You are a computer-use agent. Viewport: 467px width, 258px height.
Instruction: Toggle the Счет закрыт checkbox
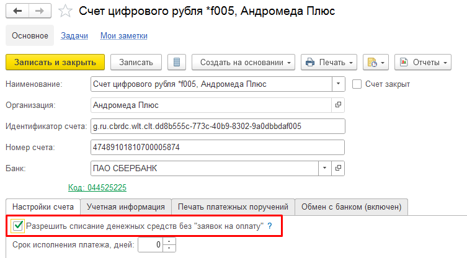point(357,84)
